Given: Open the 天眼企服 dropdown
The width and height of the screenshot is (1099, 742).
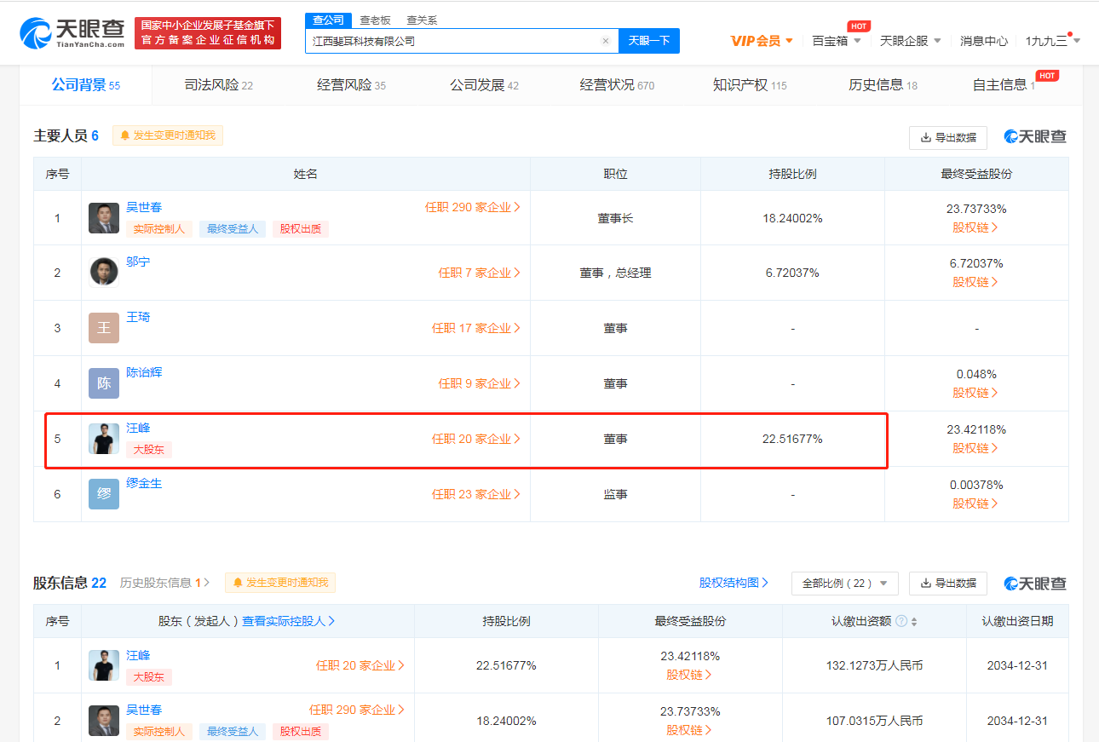Looking at the screenshot, I should 911,41.
